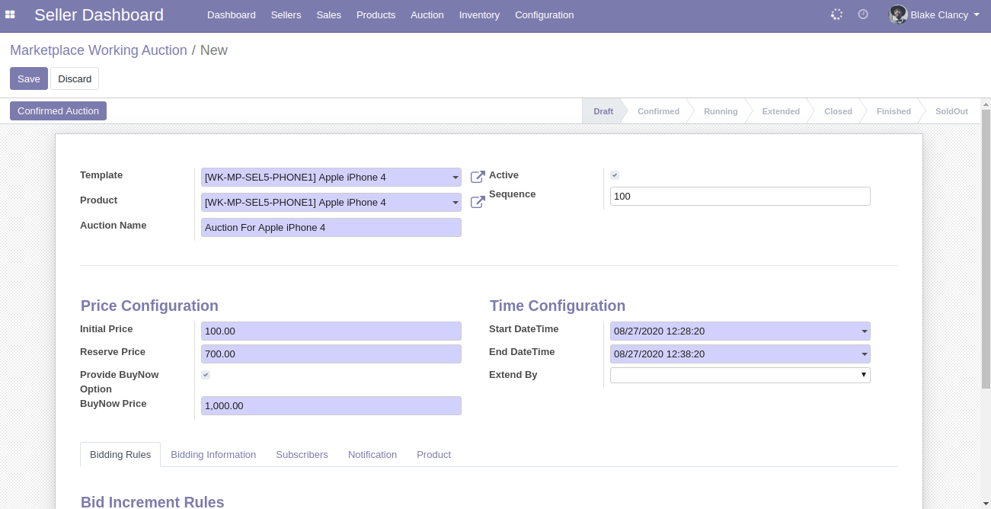Viewport: 991px width, 509px height.
Task: Toggle Provide BuyNow Option checkbox
Action: [x=206, y=375]
